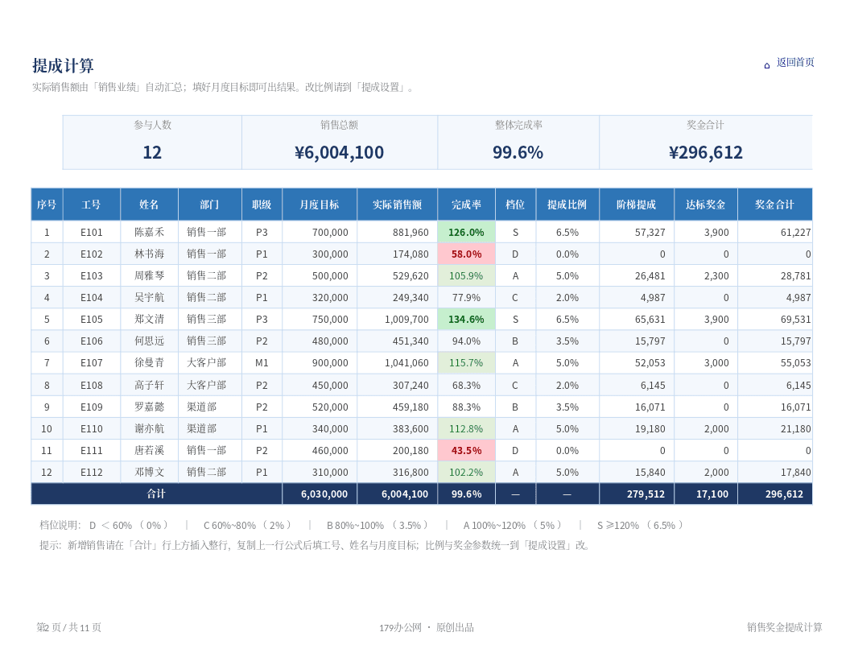Click 谢亦航's bonus total 21,180

click(796, 429)
